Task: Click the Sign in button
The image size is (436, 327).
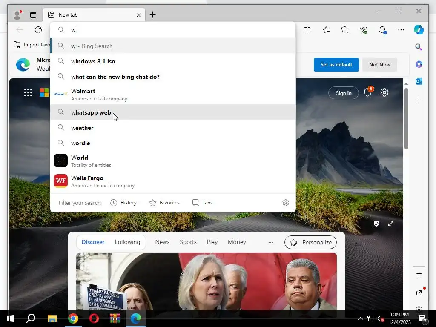Action: click(x=344, y=93)
